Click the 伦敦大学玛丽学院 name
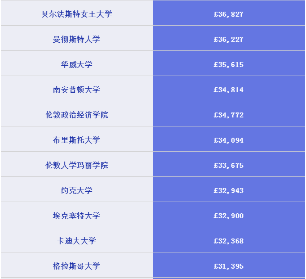The image size is (306, 279). click(x=77, y=165)
